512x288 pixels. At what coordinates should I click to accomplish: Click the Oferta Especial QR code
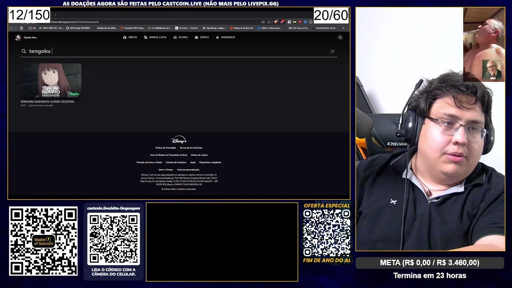click(327, 233)
